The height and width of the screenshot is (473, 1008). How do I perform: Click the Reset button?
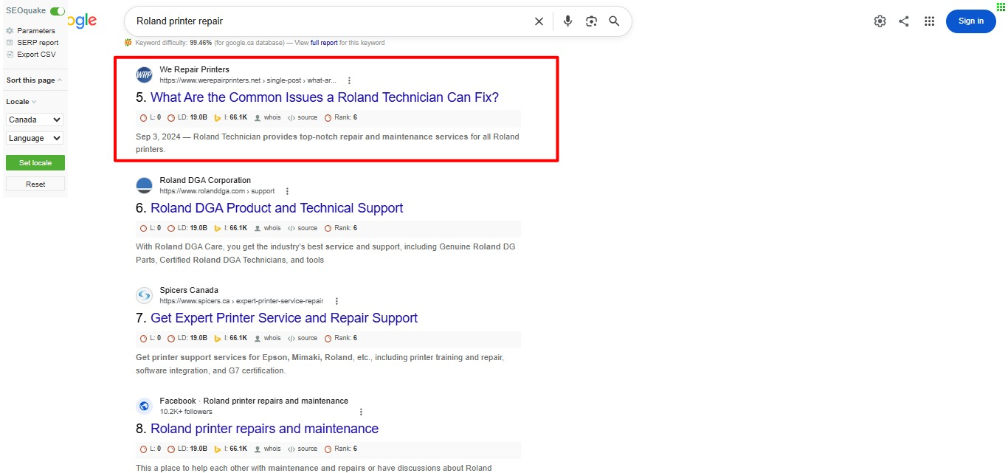[35, 184]
